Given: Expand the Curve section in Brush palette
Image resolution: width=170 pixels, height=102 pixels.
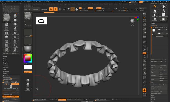Looking at the screenshot, I should click(5, 59).
